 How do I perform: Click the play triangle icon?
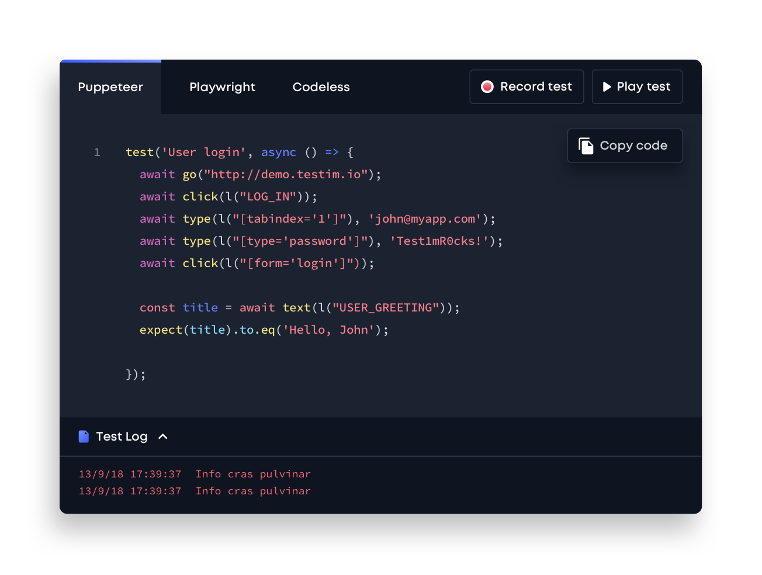(x=607, y=86)
